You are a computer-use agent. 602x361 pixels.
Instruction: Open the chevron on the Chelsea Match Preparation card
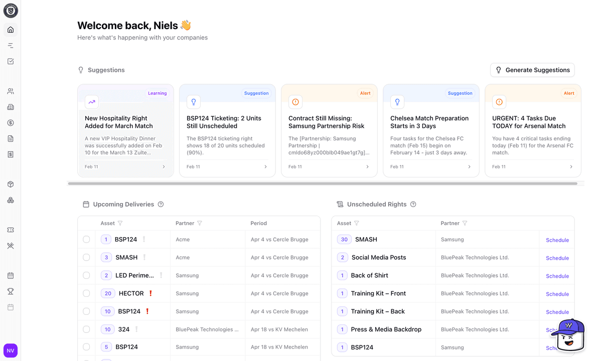pos(469,167)
